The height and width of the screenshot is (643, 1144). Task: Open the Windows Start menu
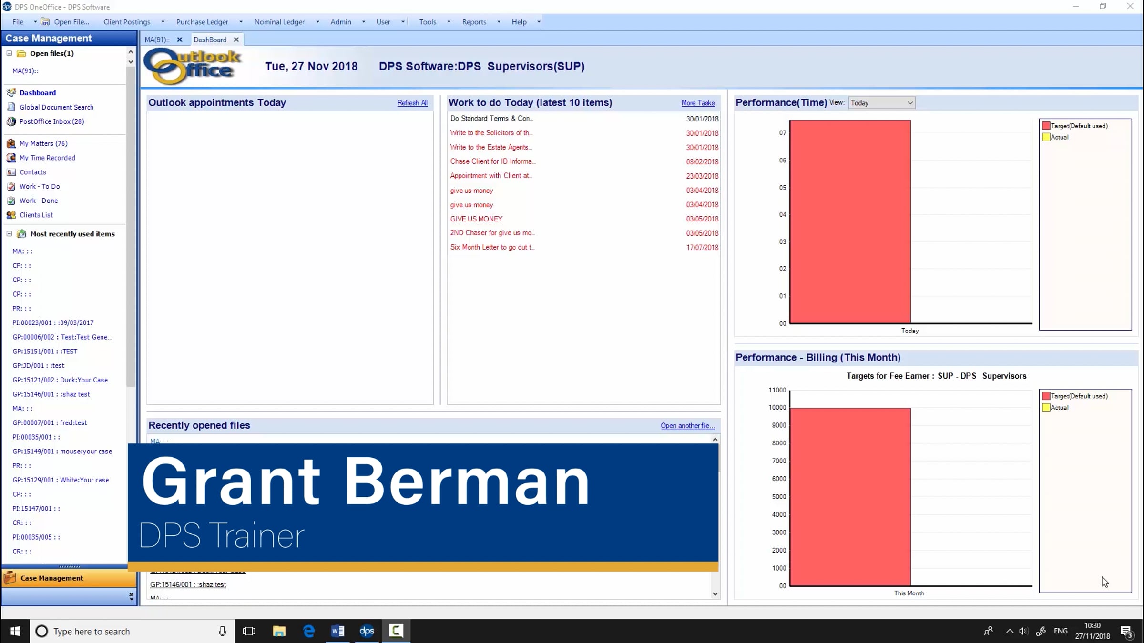[x=15, y=631]
